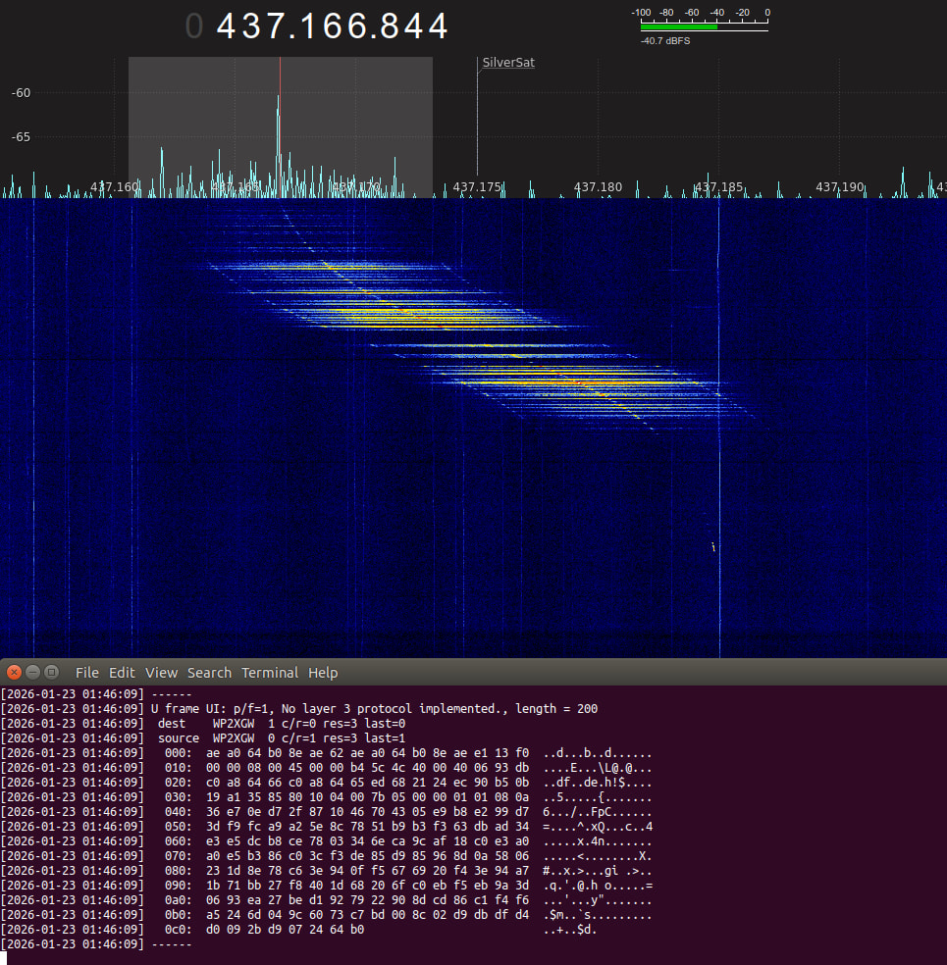Click the 437.180 frequency axis label
Image resolution: width=947 pixels, height=965 pixels.
point(598,186)
